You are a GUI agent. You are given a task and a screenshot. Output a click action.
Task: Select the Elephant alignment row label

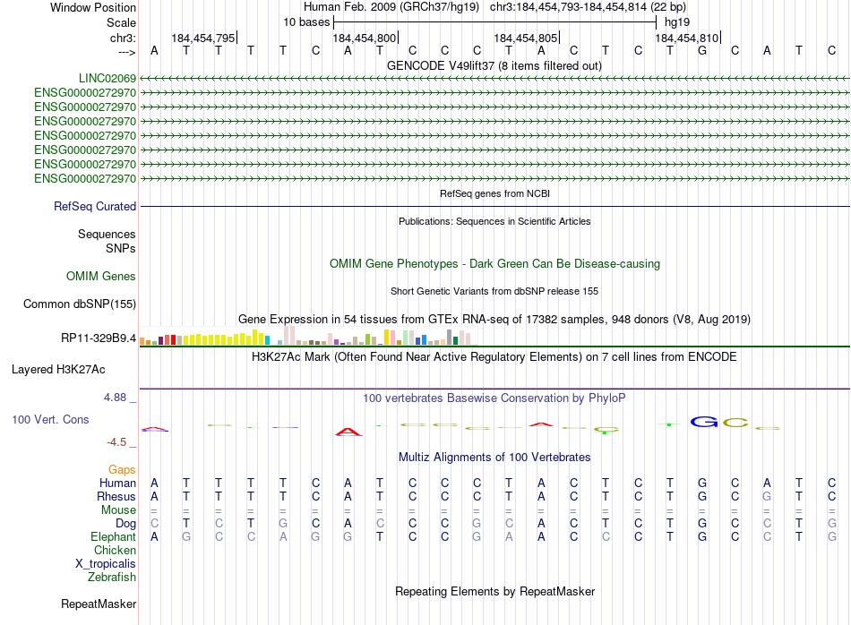(113, 536)
